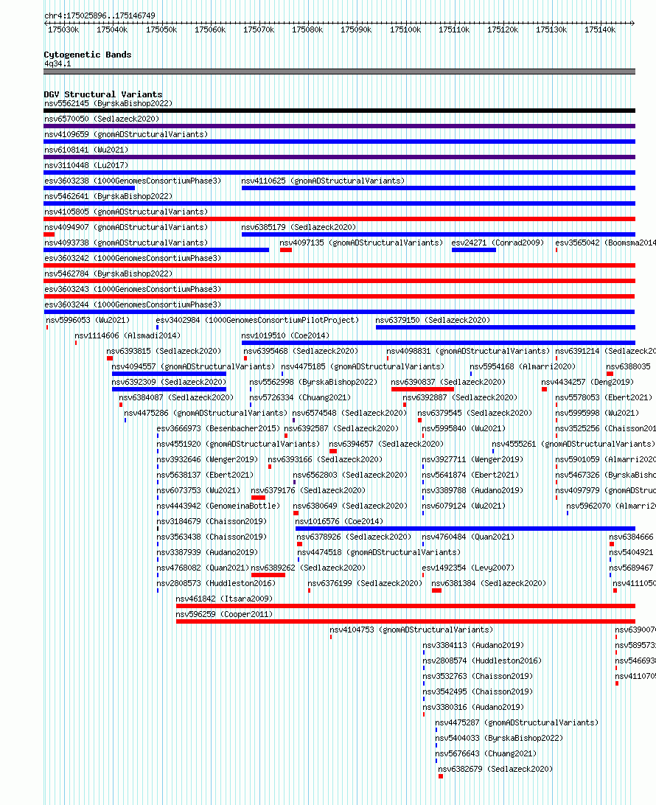The image size is (656, 805).
Task: Click the blue bar under nsv1016576 (Coe2014)
Action: coord(466,529)
